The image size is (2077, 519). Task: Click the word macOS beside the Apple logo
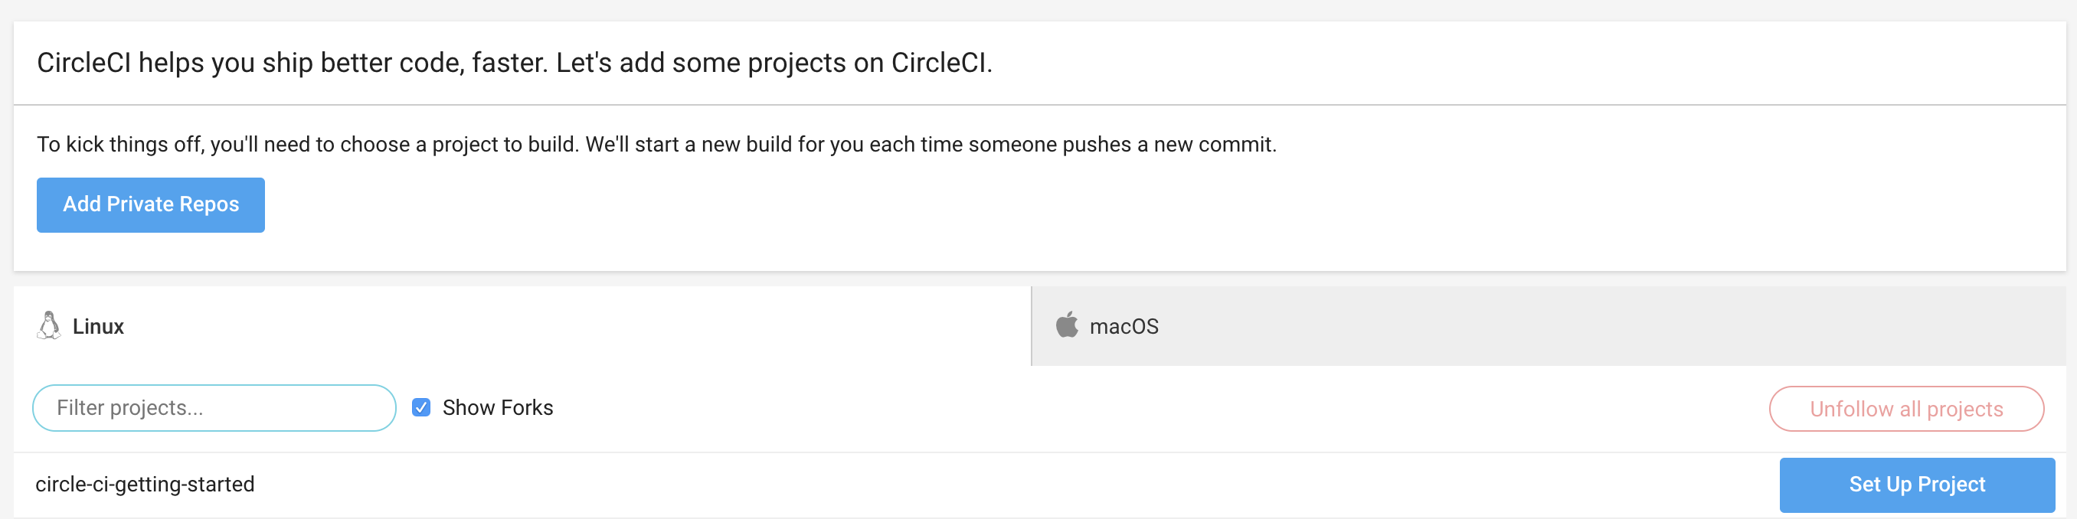1124,326
